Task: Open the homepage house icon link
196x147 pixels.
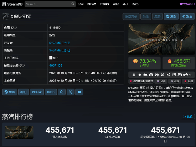Action: (62, 92)
